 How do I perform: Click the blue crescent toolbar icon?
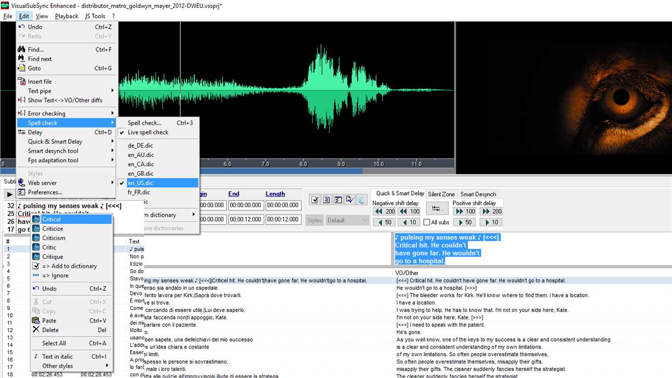[x=362, y=200]
